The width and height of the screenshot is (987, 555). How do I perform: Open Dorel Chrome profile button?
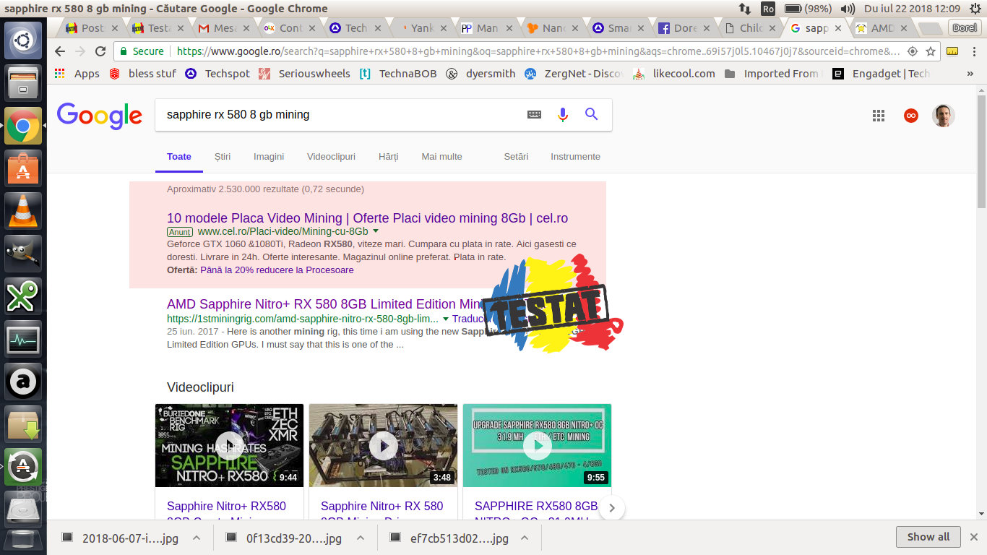[965, 28]
